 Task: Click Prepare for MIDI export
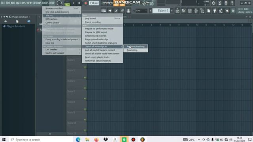point(102,32)
